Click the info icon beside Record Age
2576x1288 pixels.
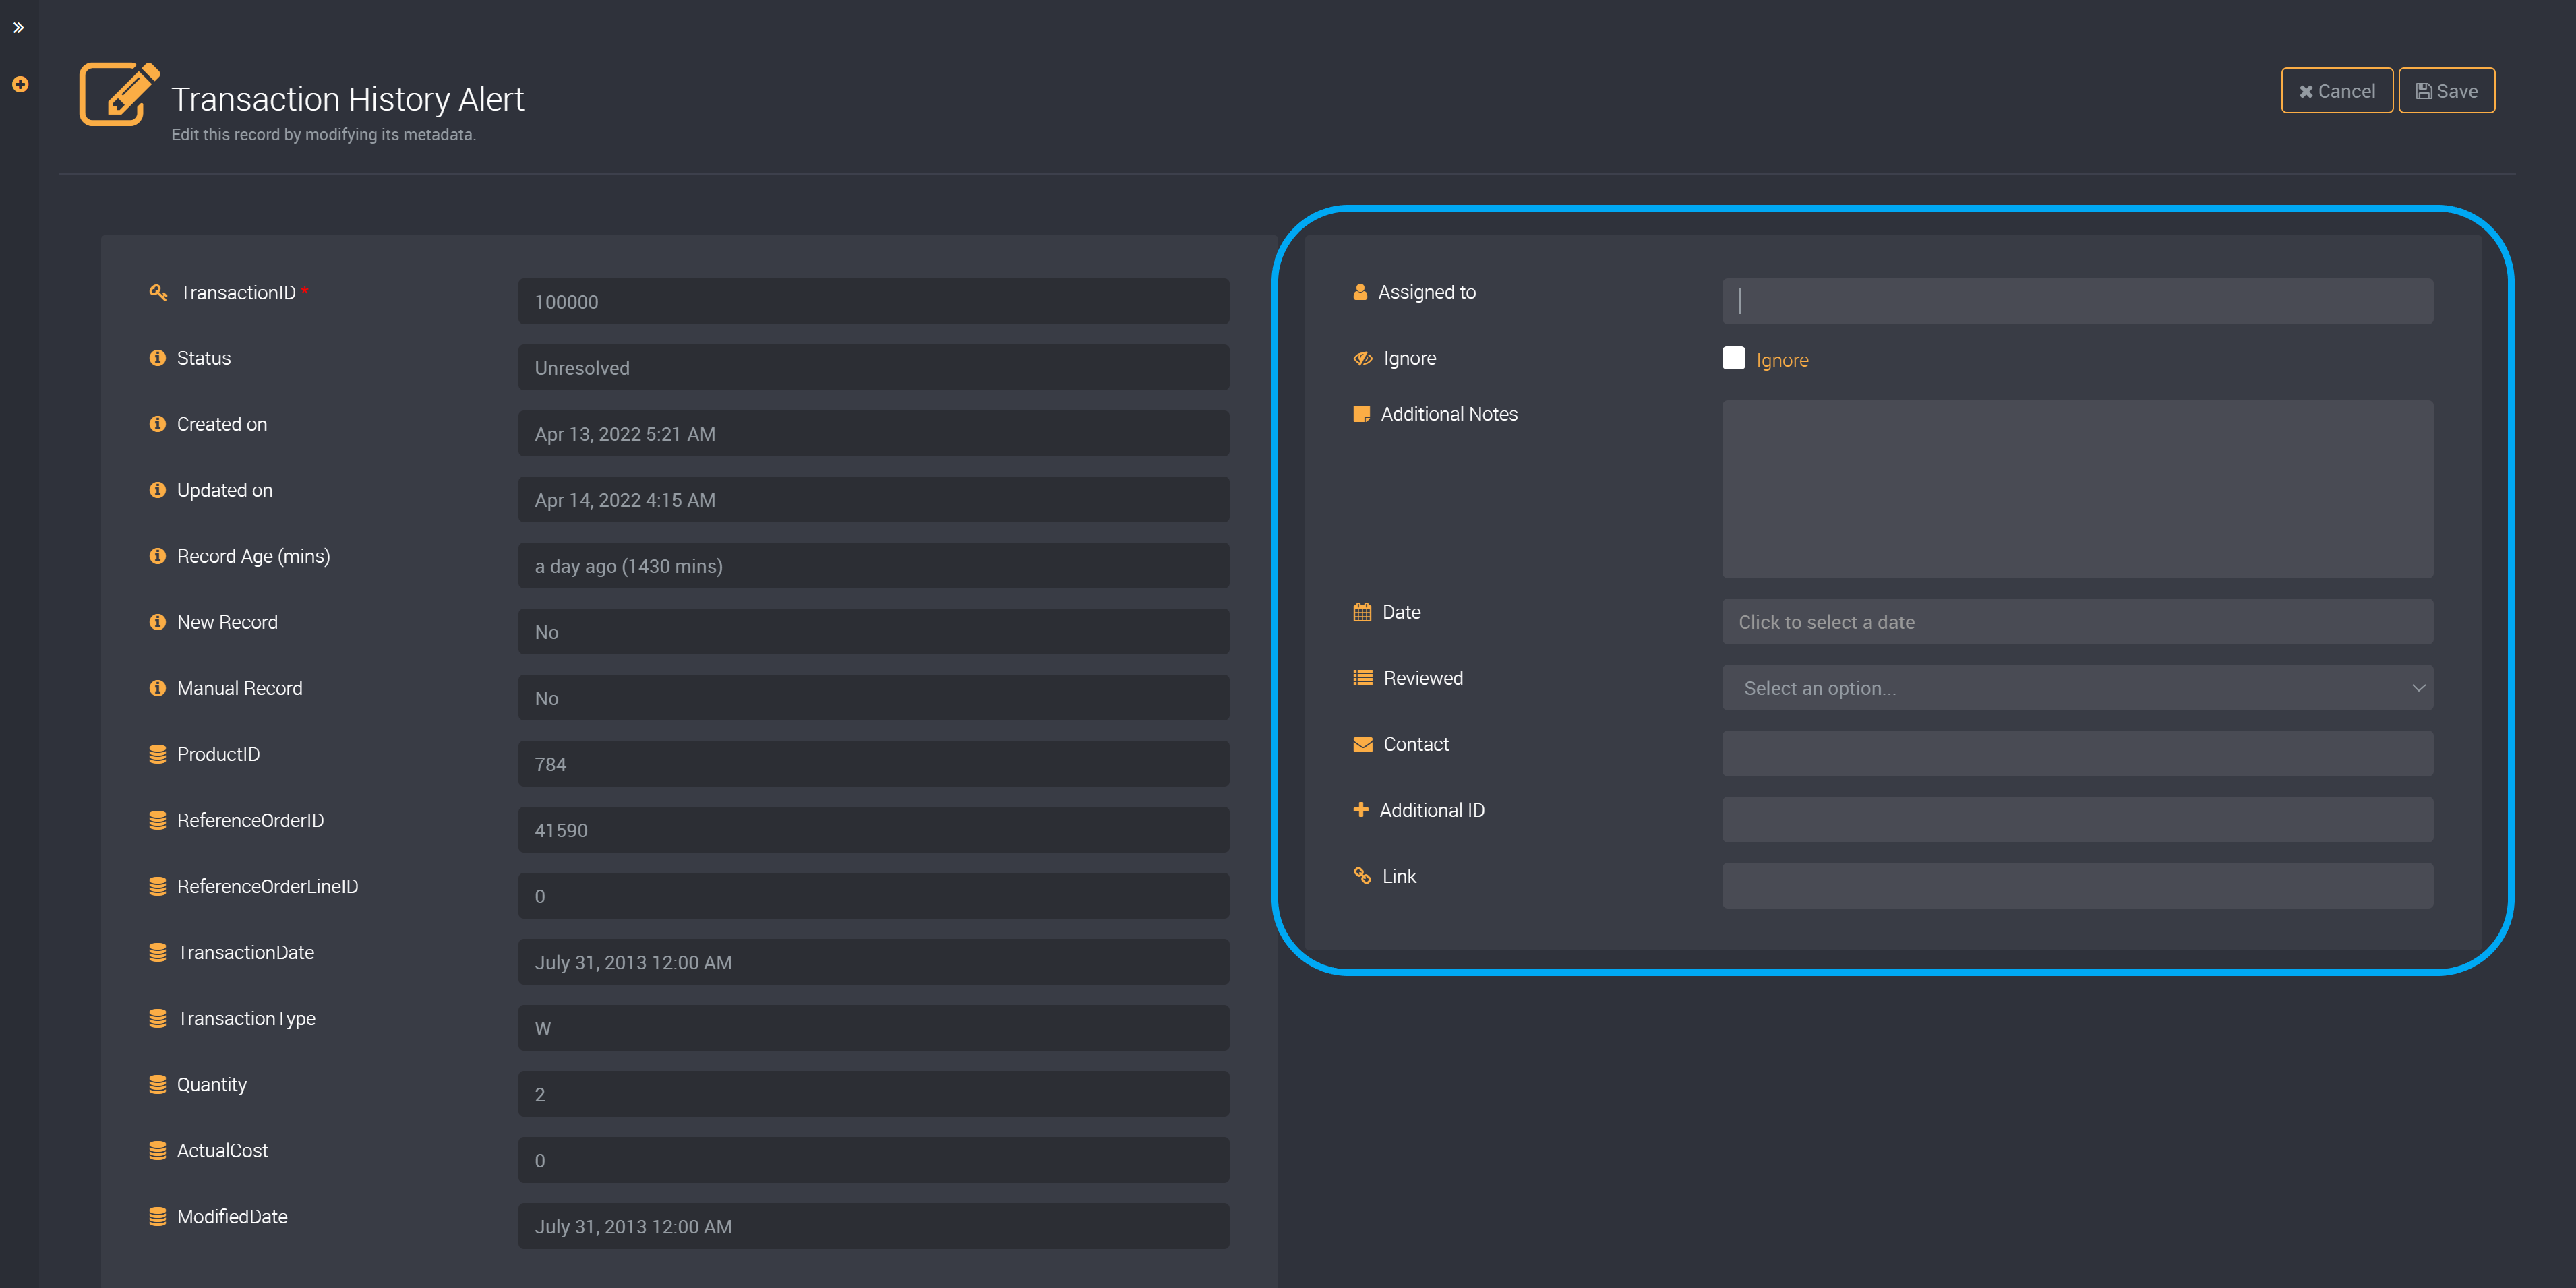[157, 556]
